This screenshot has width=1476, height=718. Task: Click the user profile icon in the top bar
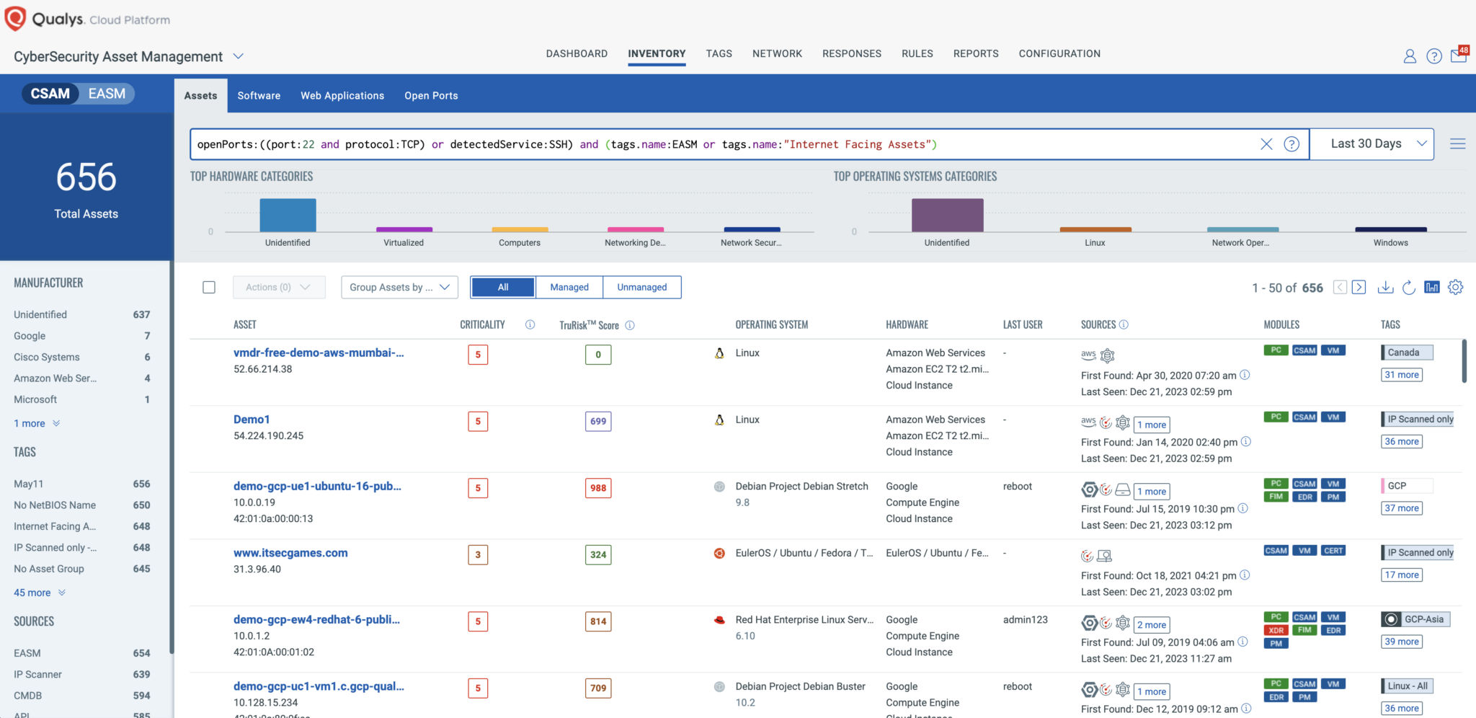[1410, 56]
